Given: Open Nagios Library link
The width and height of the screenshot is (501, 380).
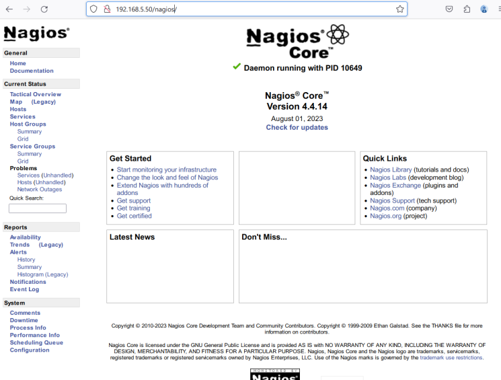Looking at the screenshot, I should 391,169.
